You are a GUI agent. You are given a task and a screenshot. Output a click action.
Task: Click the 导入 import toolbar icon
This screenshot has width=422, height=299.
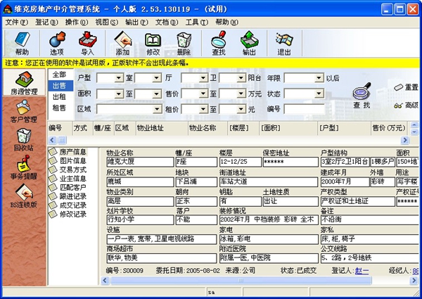click(87, 44)
